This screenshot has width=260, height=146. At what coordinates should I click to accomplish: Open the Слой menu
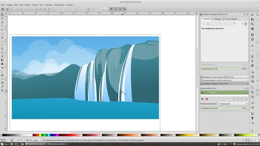(21, 5)
